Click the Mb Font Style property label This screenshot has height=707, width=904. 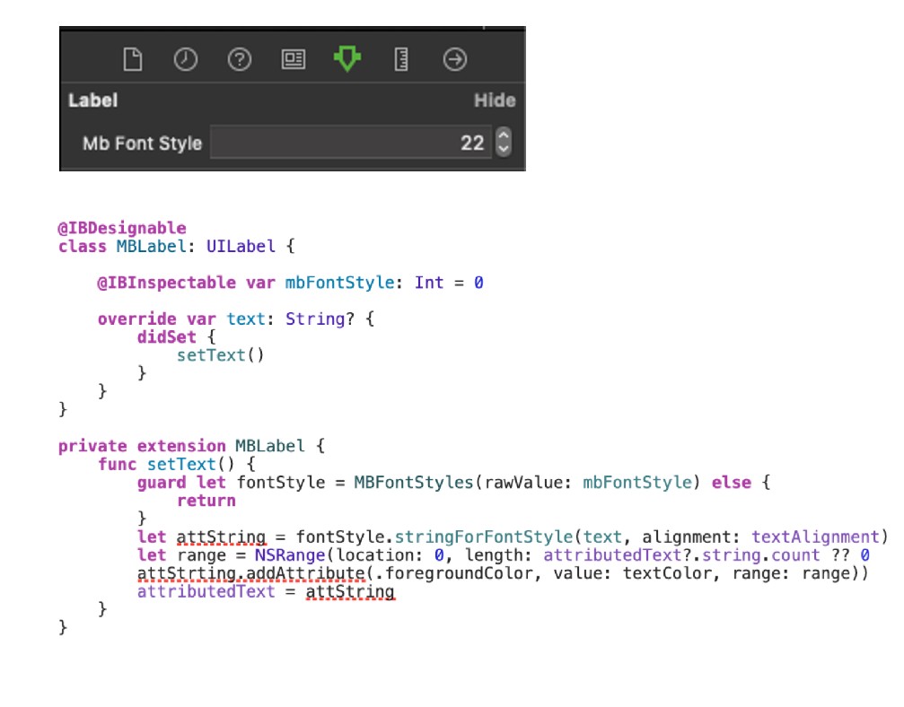[x=142, y=144]
